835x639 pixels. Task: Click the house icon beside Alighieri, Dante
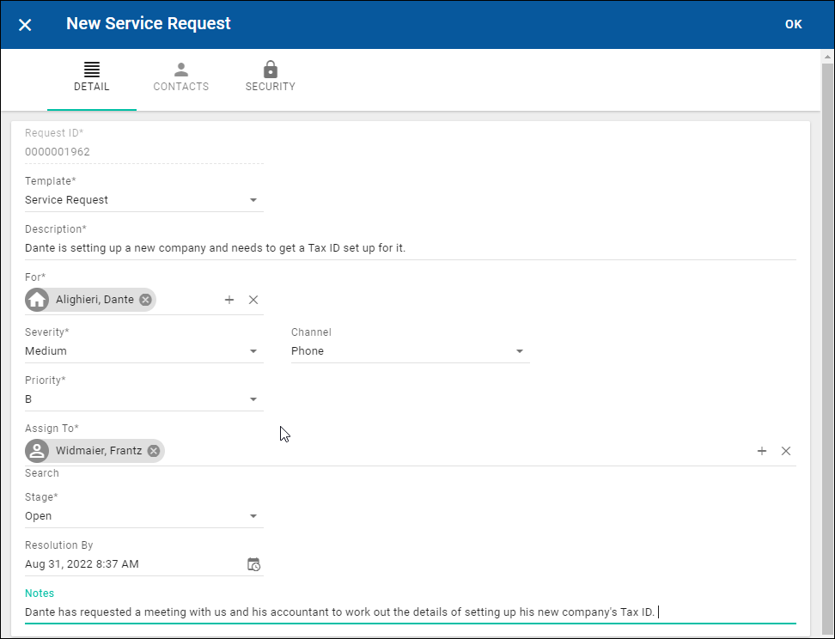37,300
